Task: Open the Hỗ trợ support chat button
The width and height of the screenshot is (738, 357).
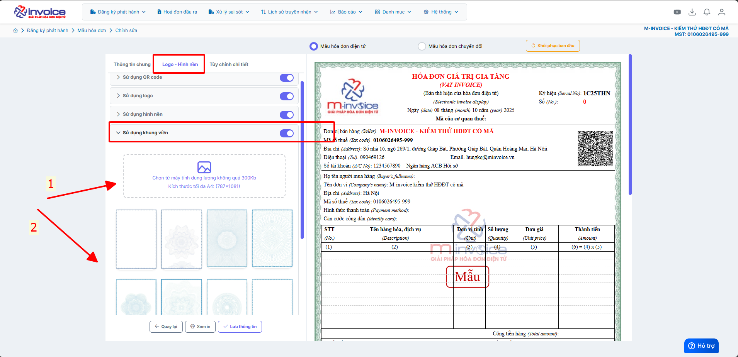Action: [701, 346]
